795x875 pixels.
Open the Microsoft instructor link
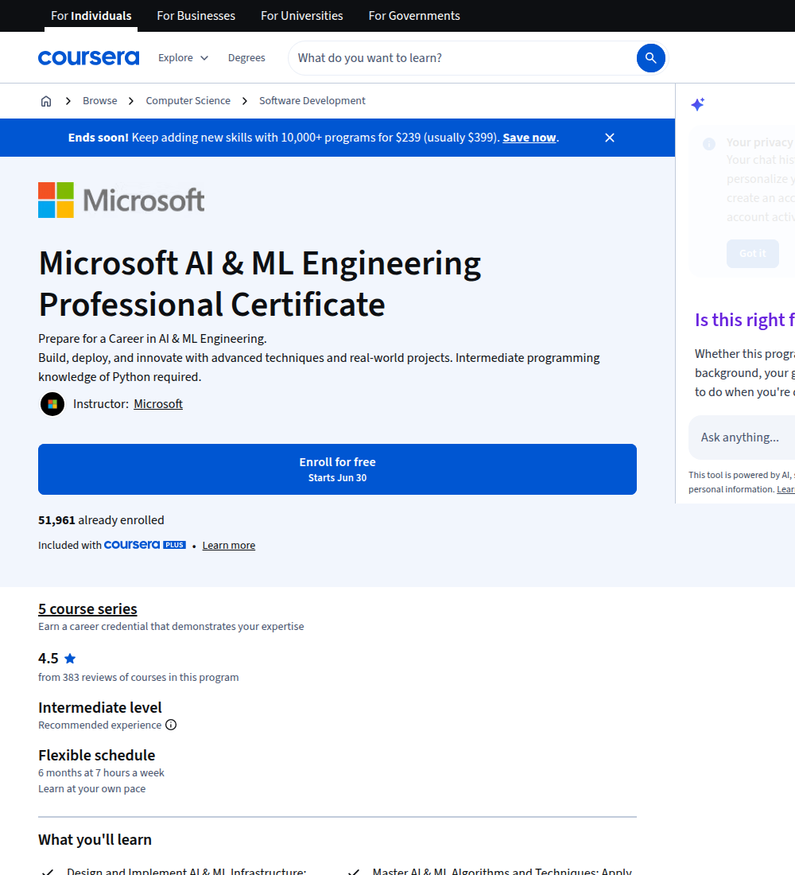click(x=158, y=404)
